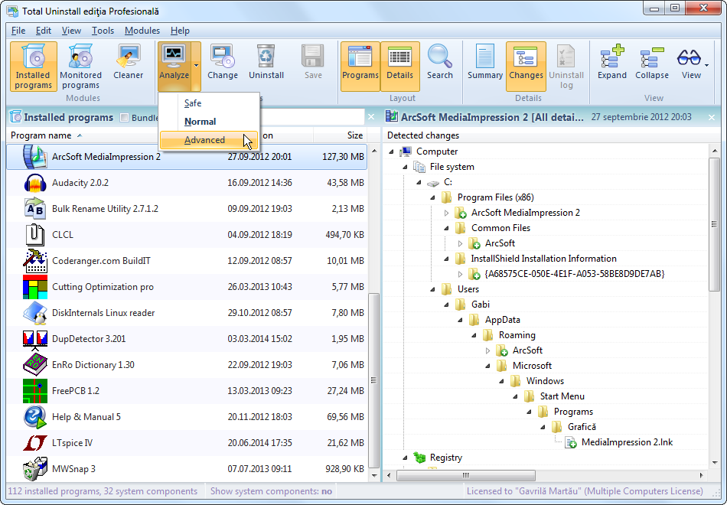Click the program list vertical scrollbar
Image resolution: width=727 pixels, height=505 pixels.
pyautogui.click(x=373, y=344)
